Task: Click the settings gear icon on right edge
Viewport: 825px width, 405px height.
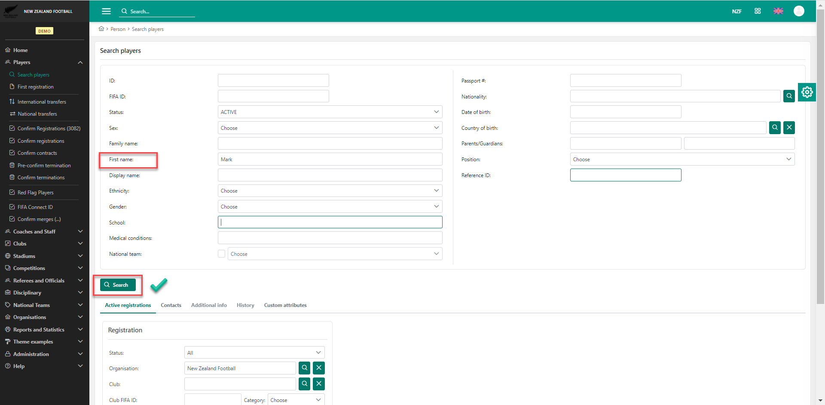Action: tap(807, 92)
